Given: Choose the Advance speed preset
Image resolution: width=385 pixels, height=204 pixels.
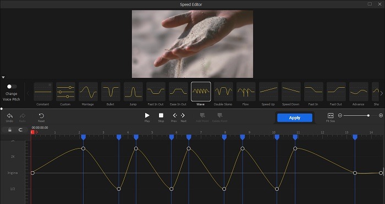Looking at the screenshot, I should pos(359,92).
